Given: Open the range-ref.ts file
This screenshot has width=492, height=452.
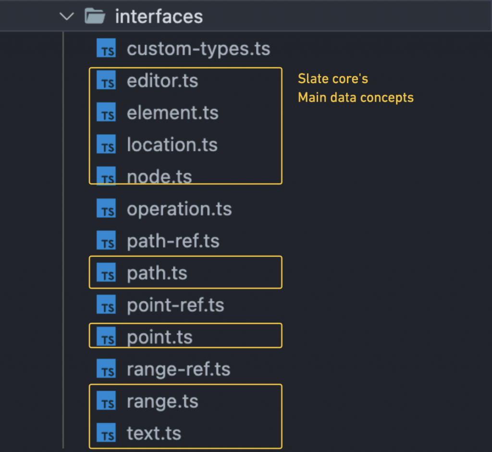Looking at the screenshot, I should (x=178, y=369).
